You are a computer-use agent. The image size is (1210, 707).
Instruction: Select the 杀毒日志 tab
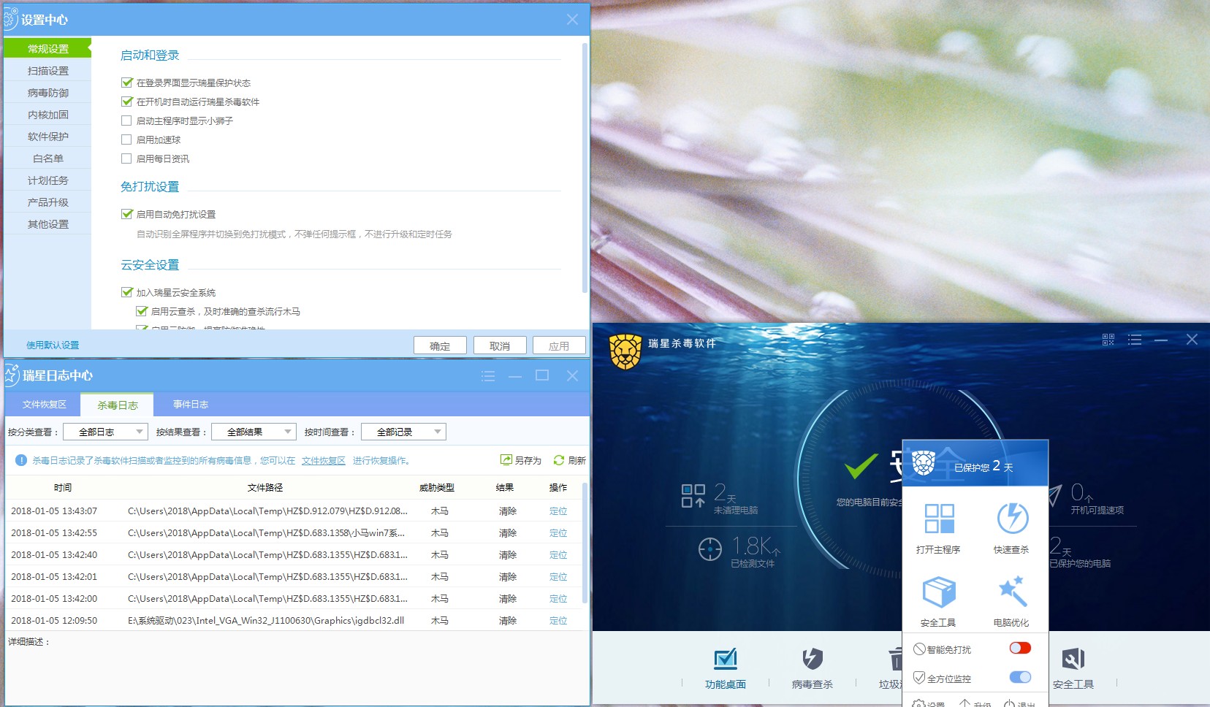[x=118, y=405]
